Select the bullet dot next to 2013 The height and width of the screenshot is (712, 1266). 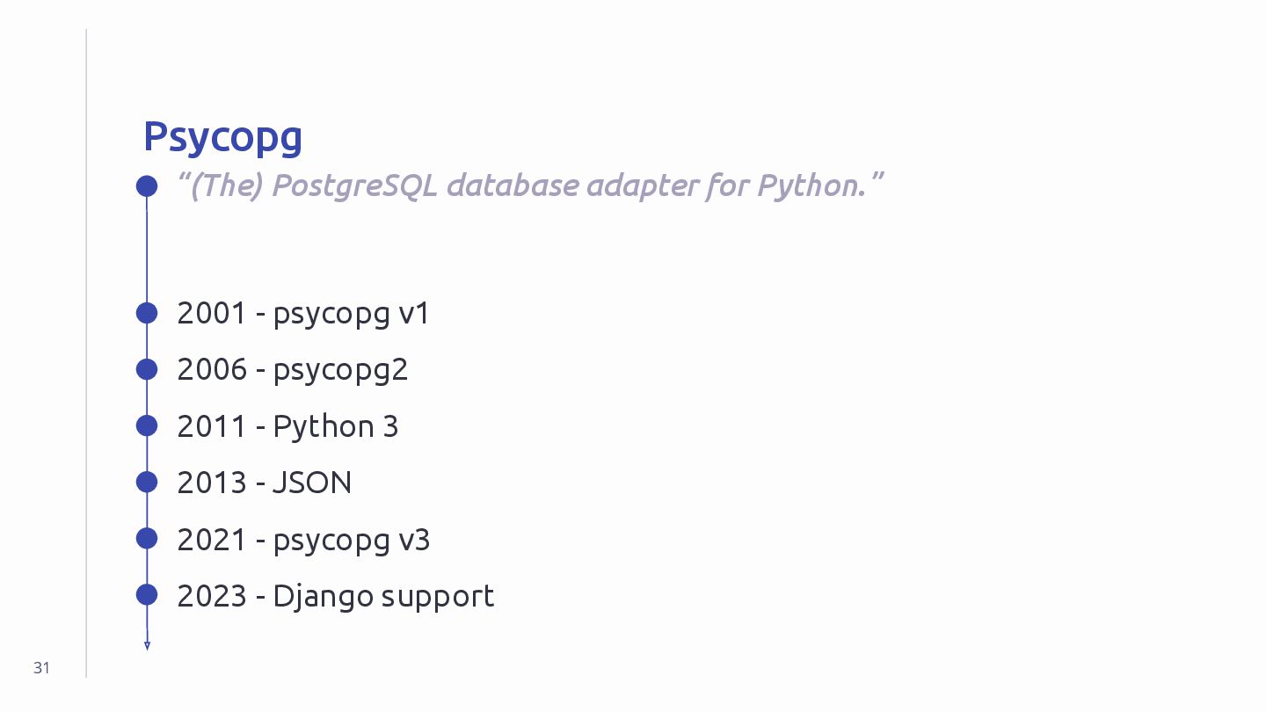(x=147, y=482)
